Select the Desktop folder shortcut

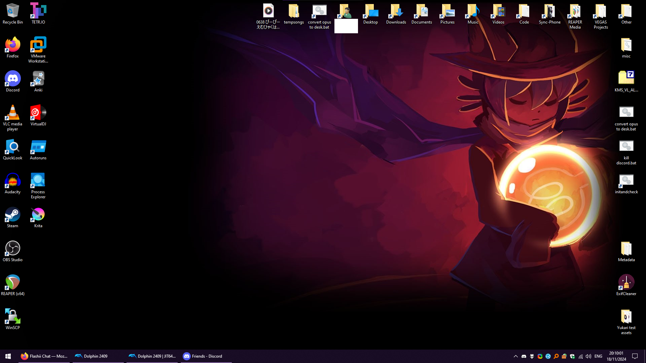[x=370, y=14]
